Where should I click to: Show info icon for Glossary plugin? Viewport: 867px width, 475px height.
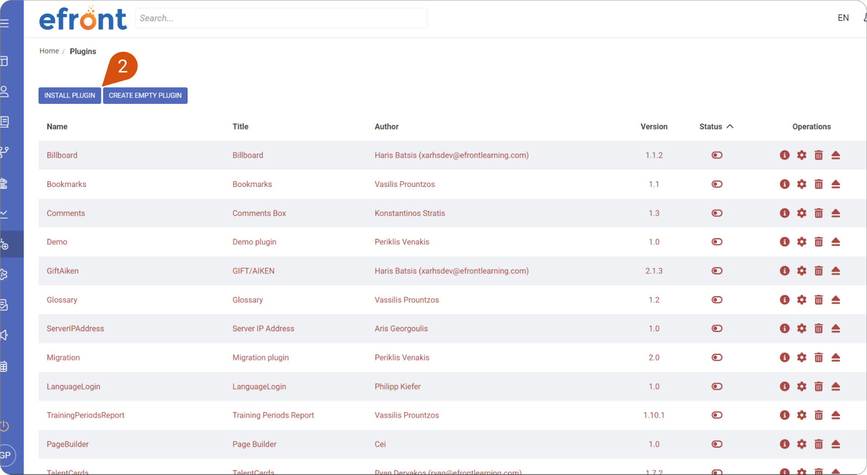[785, 300]
